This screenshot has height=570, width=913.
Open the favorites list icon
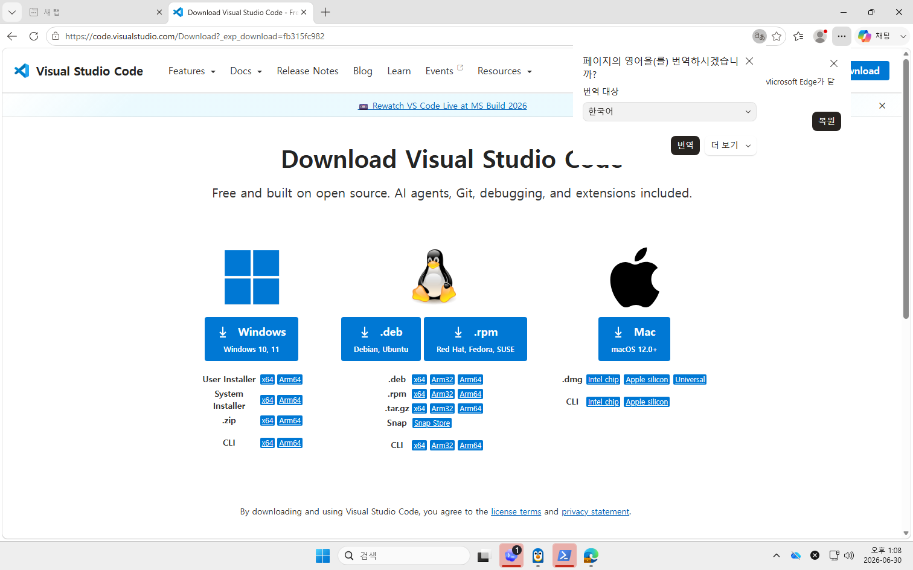(798, 36)
